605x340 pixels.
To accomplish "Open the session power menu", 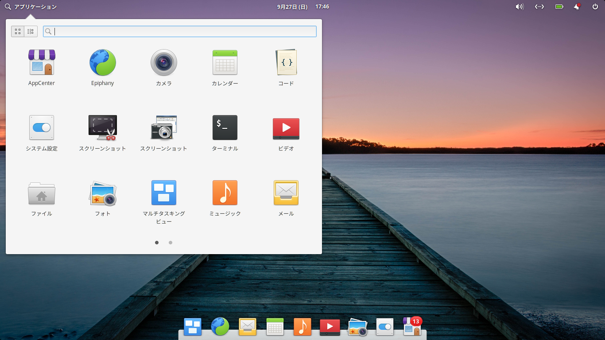I will click(595, 7).
